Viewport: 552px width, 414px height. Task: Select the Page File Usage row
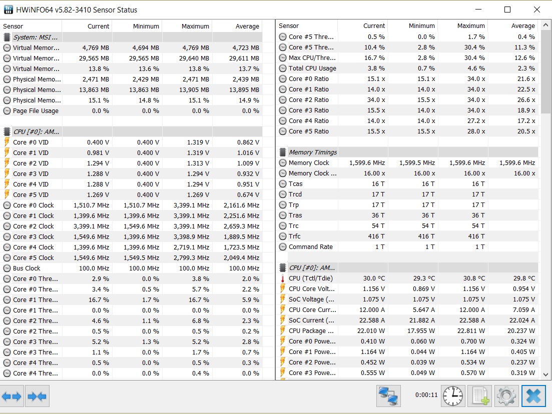131,111
